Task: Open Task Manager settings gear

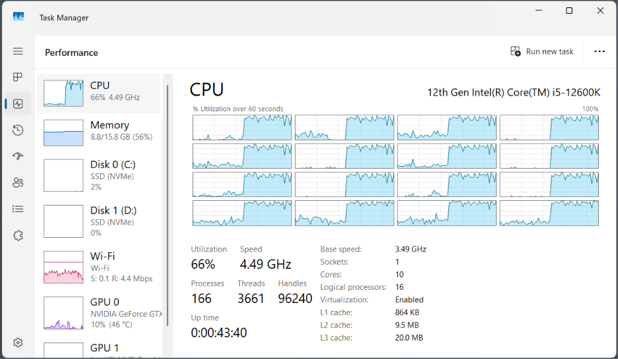Action: 18,343
